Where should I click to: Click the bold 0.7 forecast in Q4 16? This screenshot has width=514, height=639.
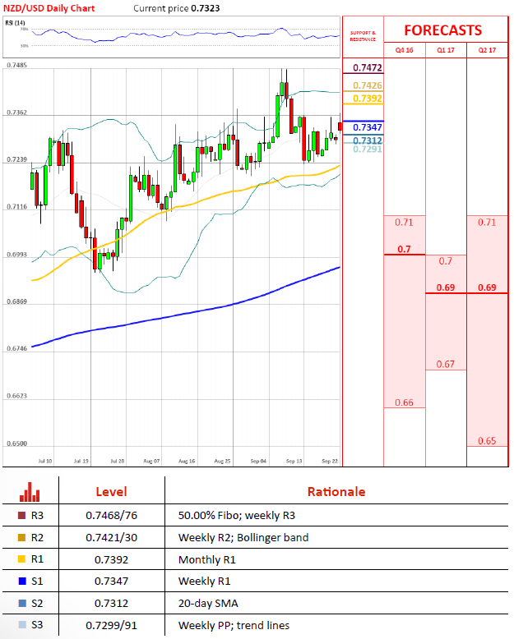[x=404, y=249]
